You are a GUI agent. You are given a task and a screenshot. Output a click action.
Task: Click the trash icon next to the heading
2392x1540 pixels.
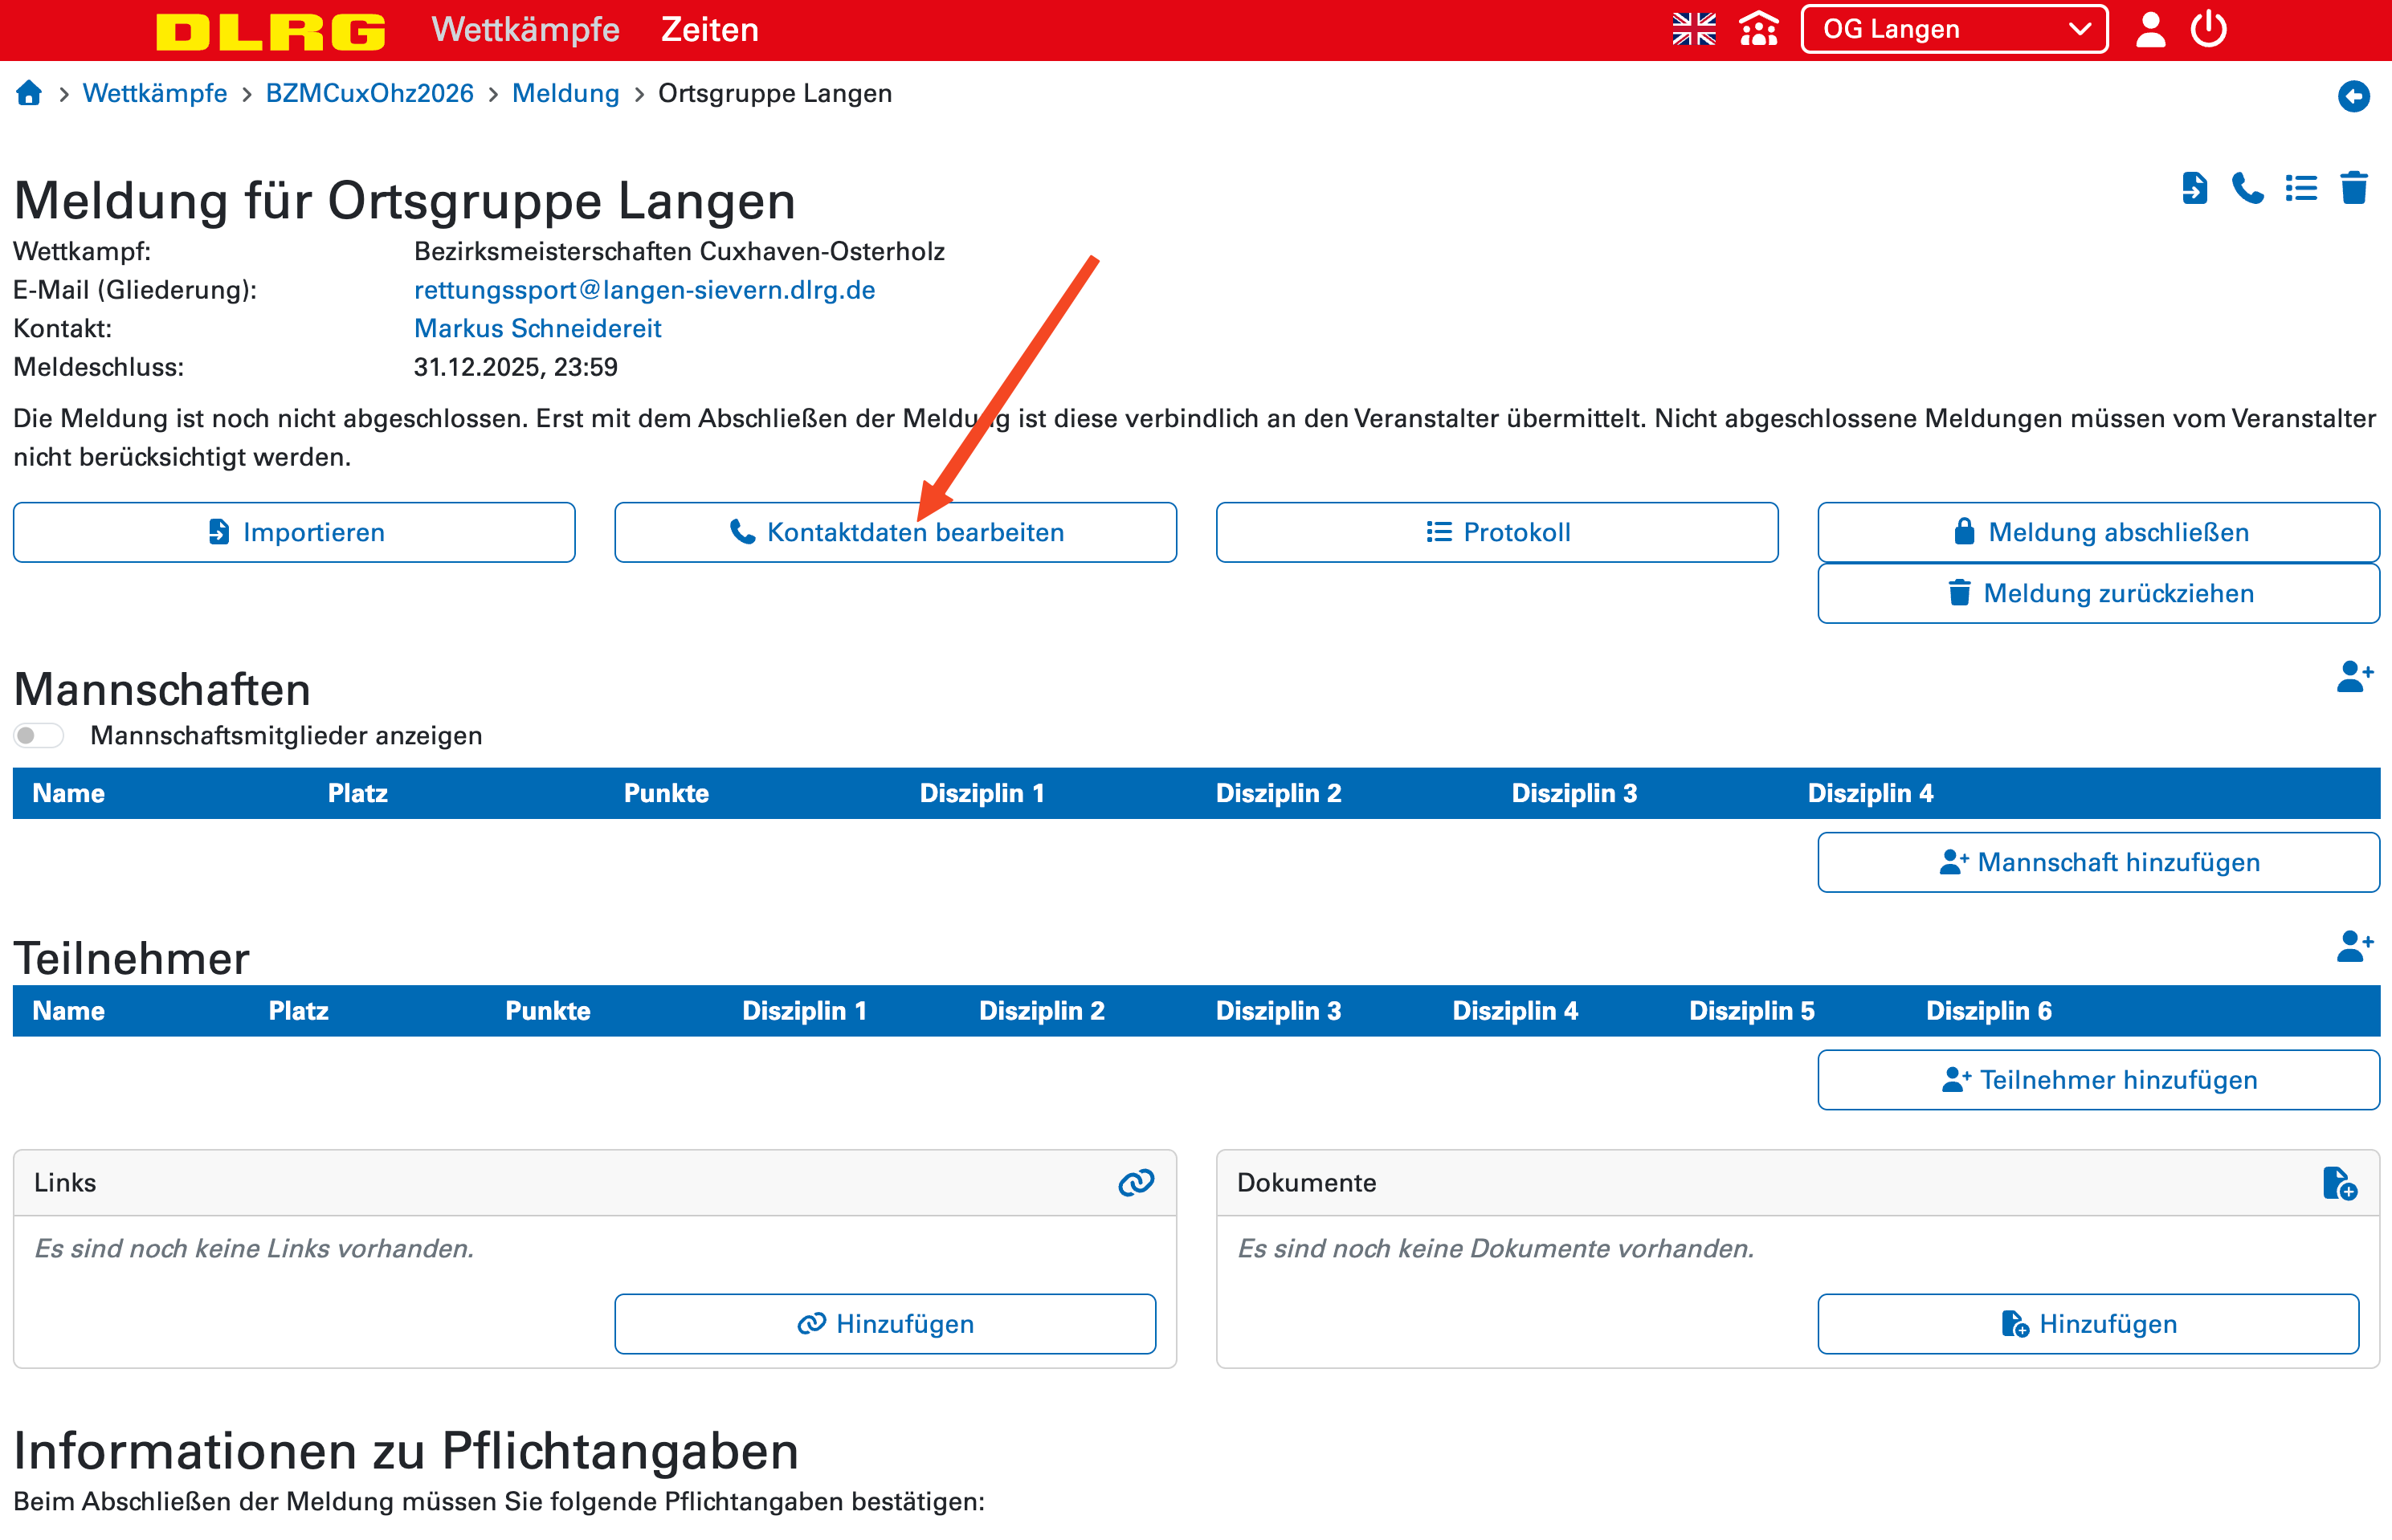(2354, 188)
